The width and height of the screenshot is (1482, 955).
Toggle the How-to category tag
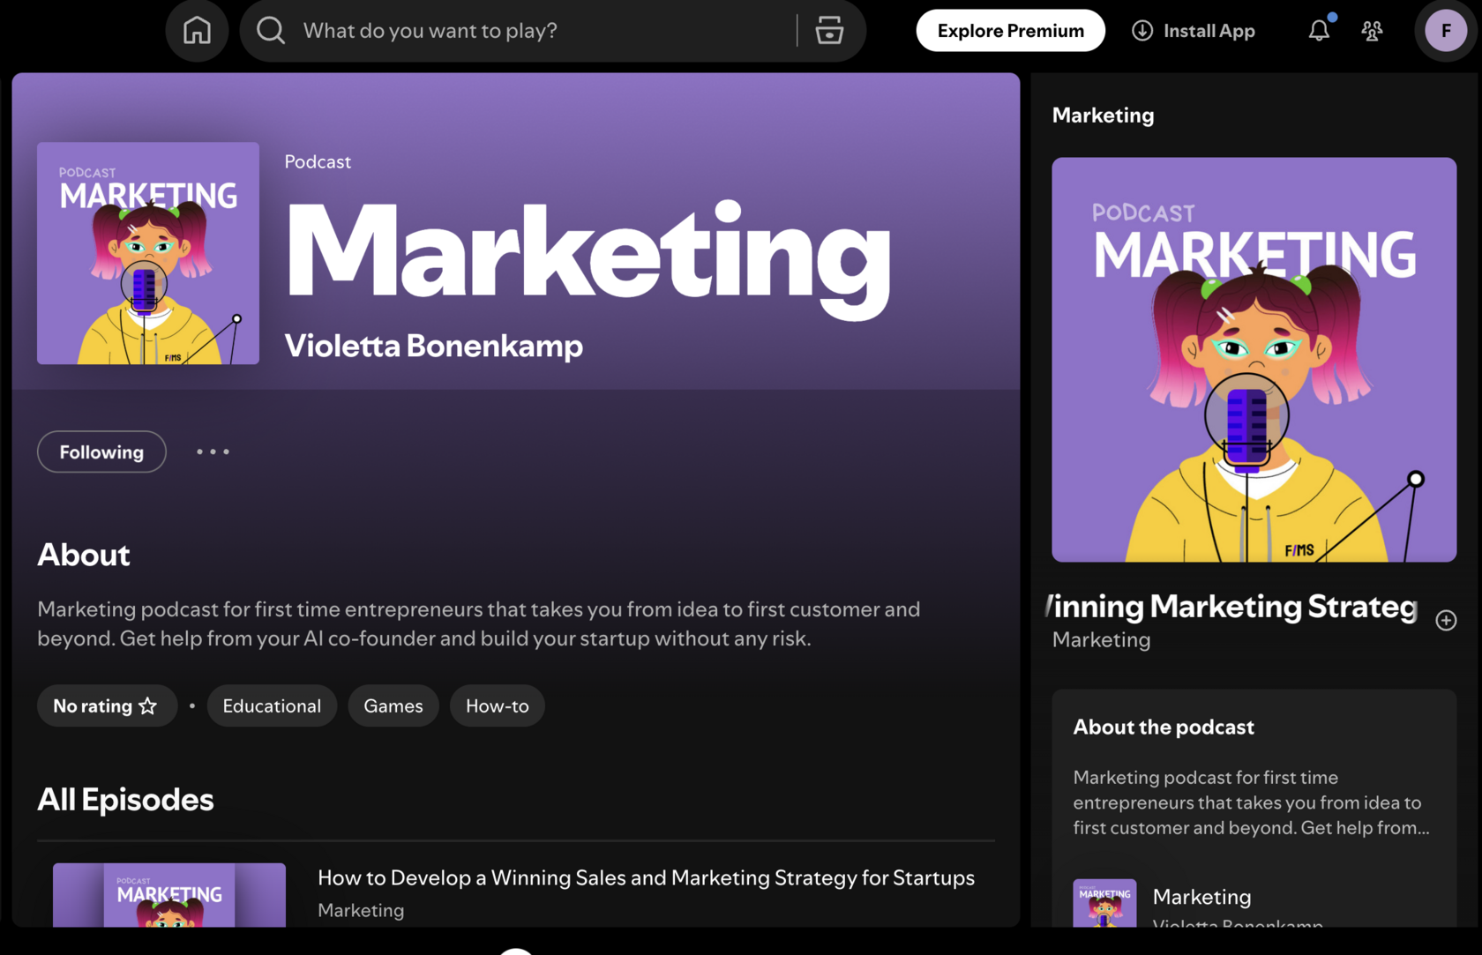497,705
